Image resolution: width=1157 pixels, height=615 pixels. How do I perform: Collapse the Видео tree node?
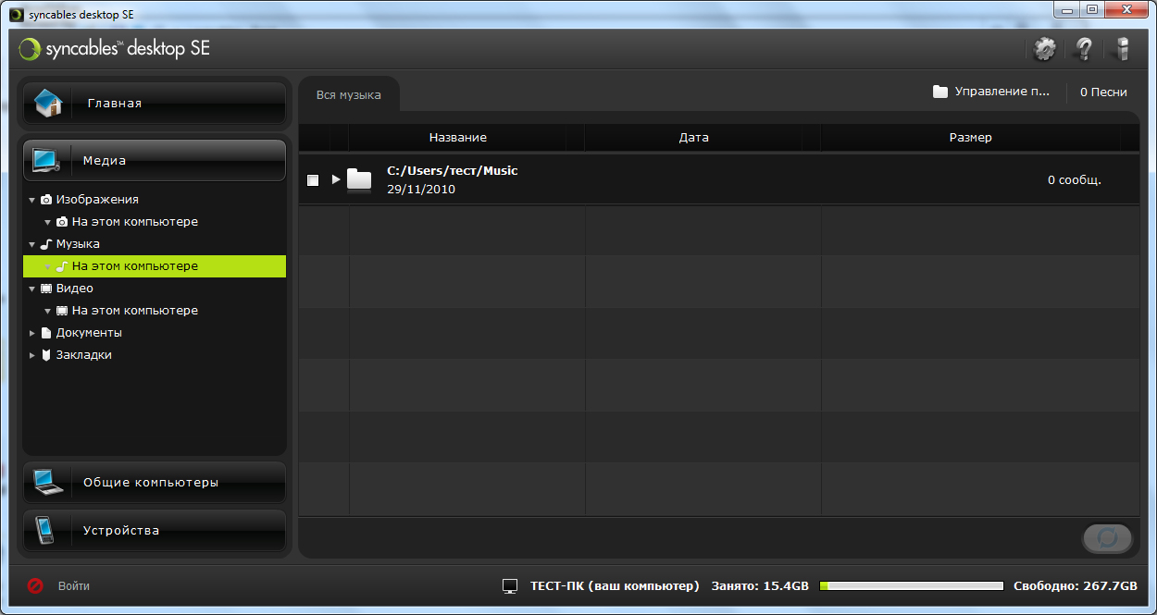pyautogui.click(x=32, y=289)
